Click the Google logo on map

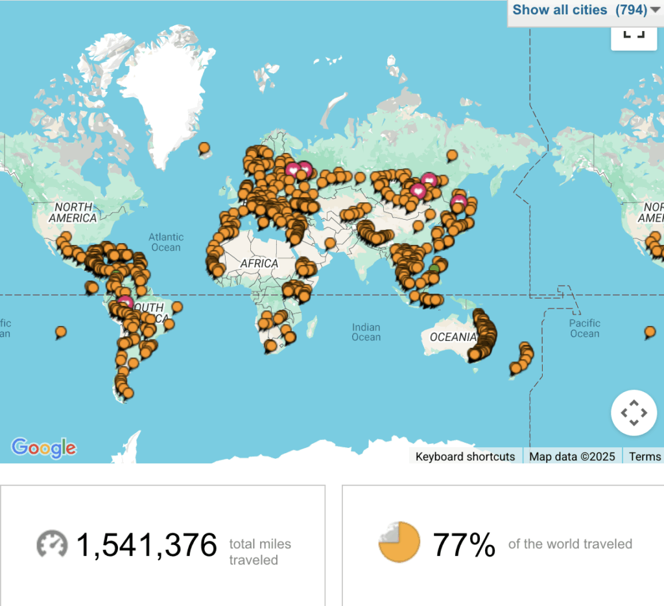click(43, 447)
